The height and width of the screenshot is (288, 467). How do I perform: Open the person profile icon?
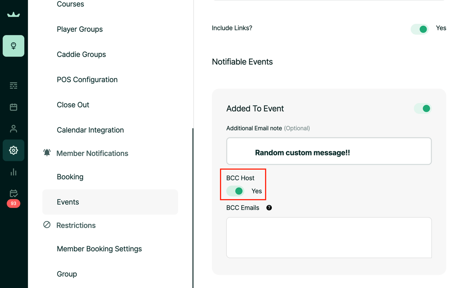point(13,129)
